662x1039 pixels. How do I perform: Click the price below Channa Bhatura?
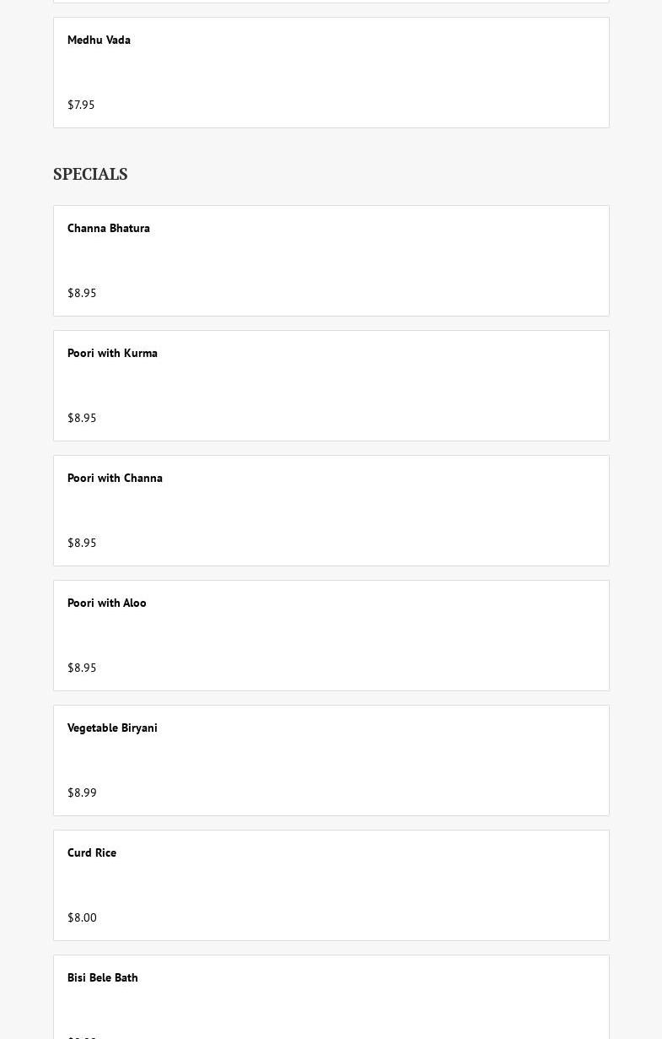[82, 293]
